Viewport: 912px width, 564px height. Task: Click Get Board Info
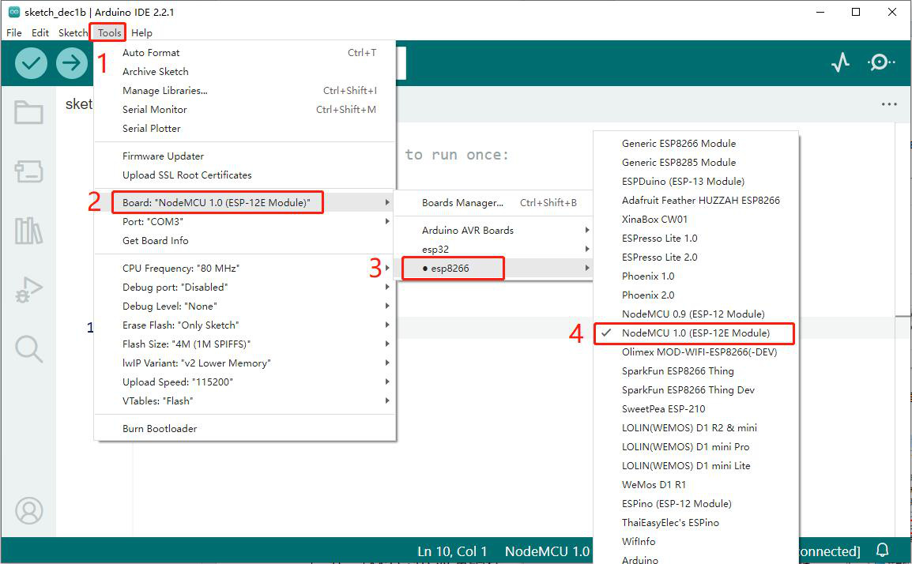click(x=245, y=241)
